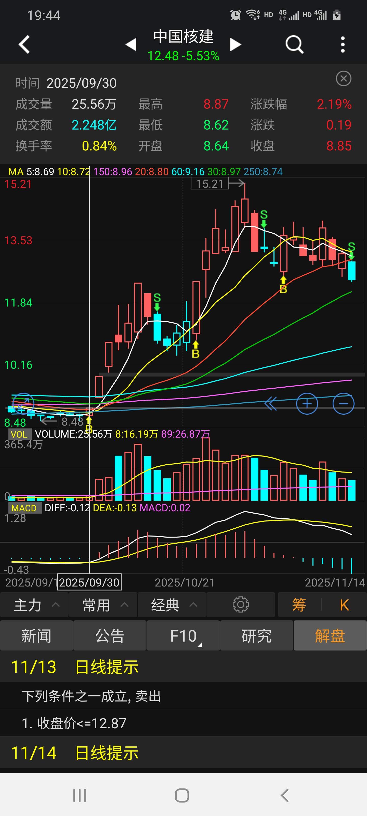Zoom out chart with minus circle

click(x=344, y=404)
